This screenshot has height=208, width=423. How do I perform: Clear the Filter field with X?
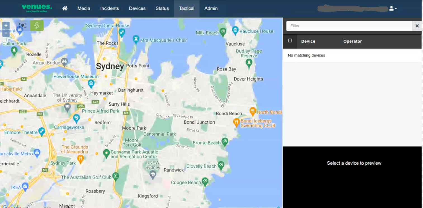point(417,26)
